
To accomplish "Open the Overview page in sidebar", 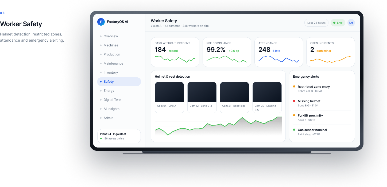I will pyautogui.click(x=119, y=36).
